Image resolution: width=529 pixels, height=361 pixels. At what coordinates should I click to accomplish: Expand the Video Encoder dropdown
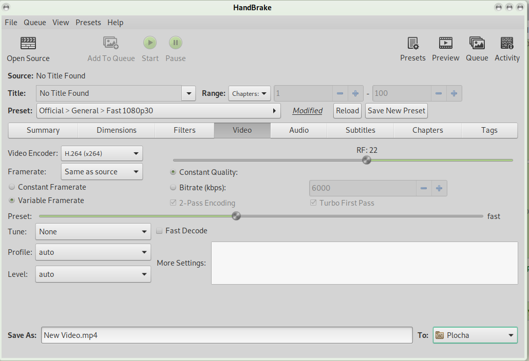(x=102, y=153)
